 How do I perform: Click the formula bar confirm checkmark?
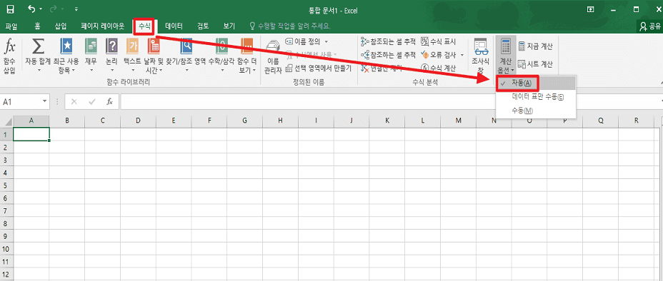coord(91,102)
